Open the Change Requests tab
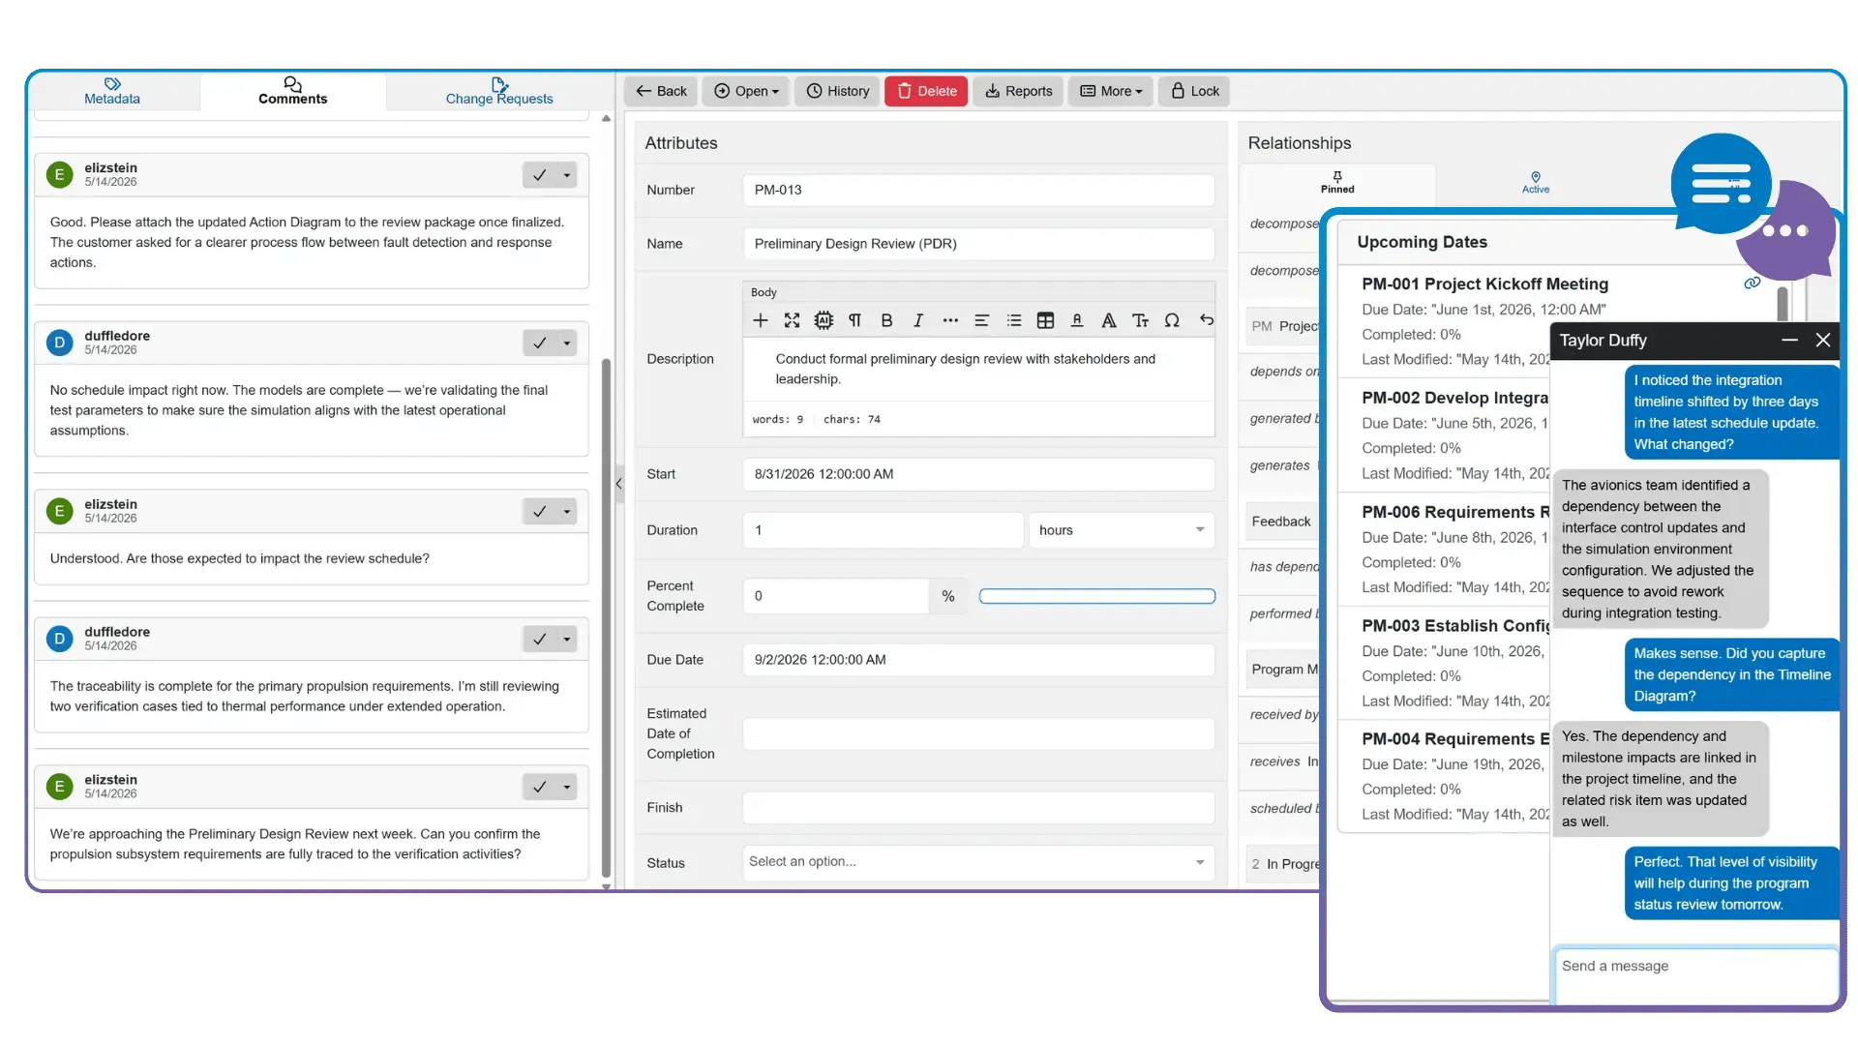The width and height of the screenshot is (1858, 1045). point(499,91)
